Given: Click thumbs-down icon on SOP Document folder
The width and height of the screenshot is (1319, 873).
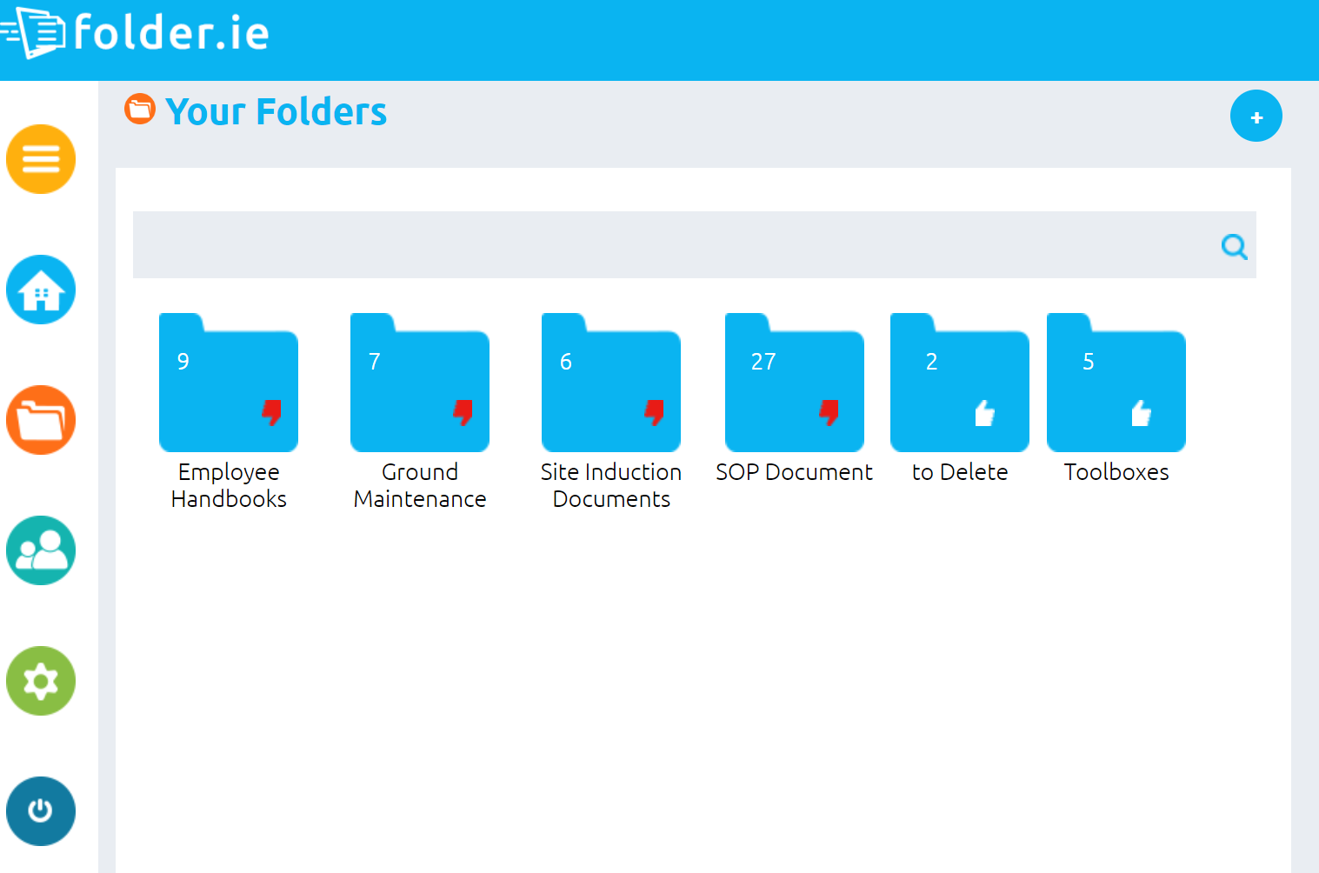Looking at the screenshot, I should [x=829, y=412].
